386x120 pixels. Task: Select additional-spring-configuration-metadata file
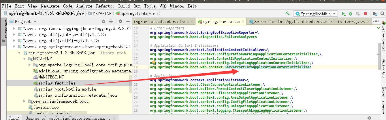[x=83, y=71]
